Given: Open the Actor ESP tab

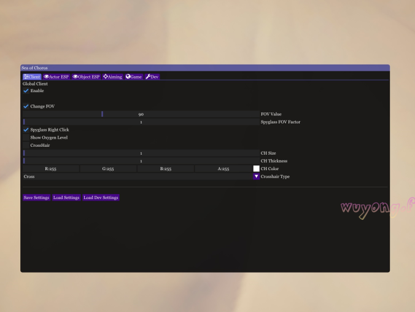Looking at the screenshot, I should click(56, 77).
